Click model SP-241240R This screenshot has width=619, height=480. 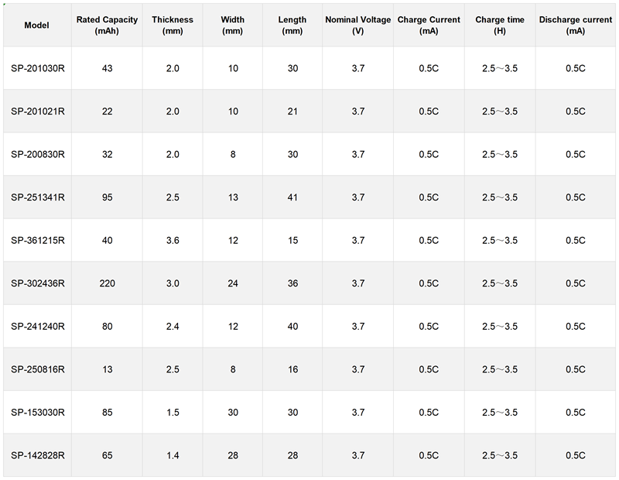pos(37,327)
